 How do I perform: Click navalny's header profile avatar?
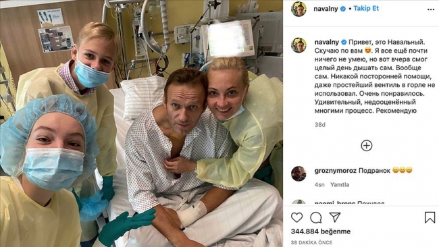tap(299, 9)
